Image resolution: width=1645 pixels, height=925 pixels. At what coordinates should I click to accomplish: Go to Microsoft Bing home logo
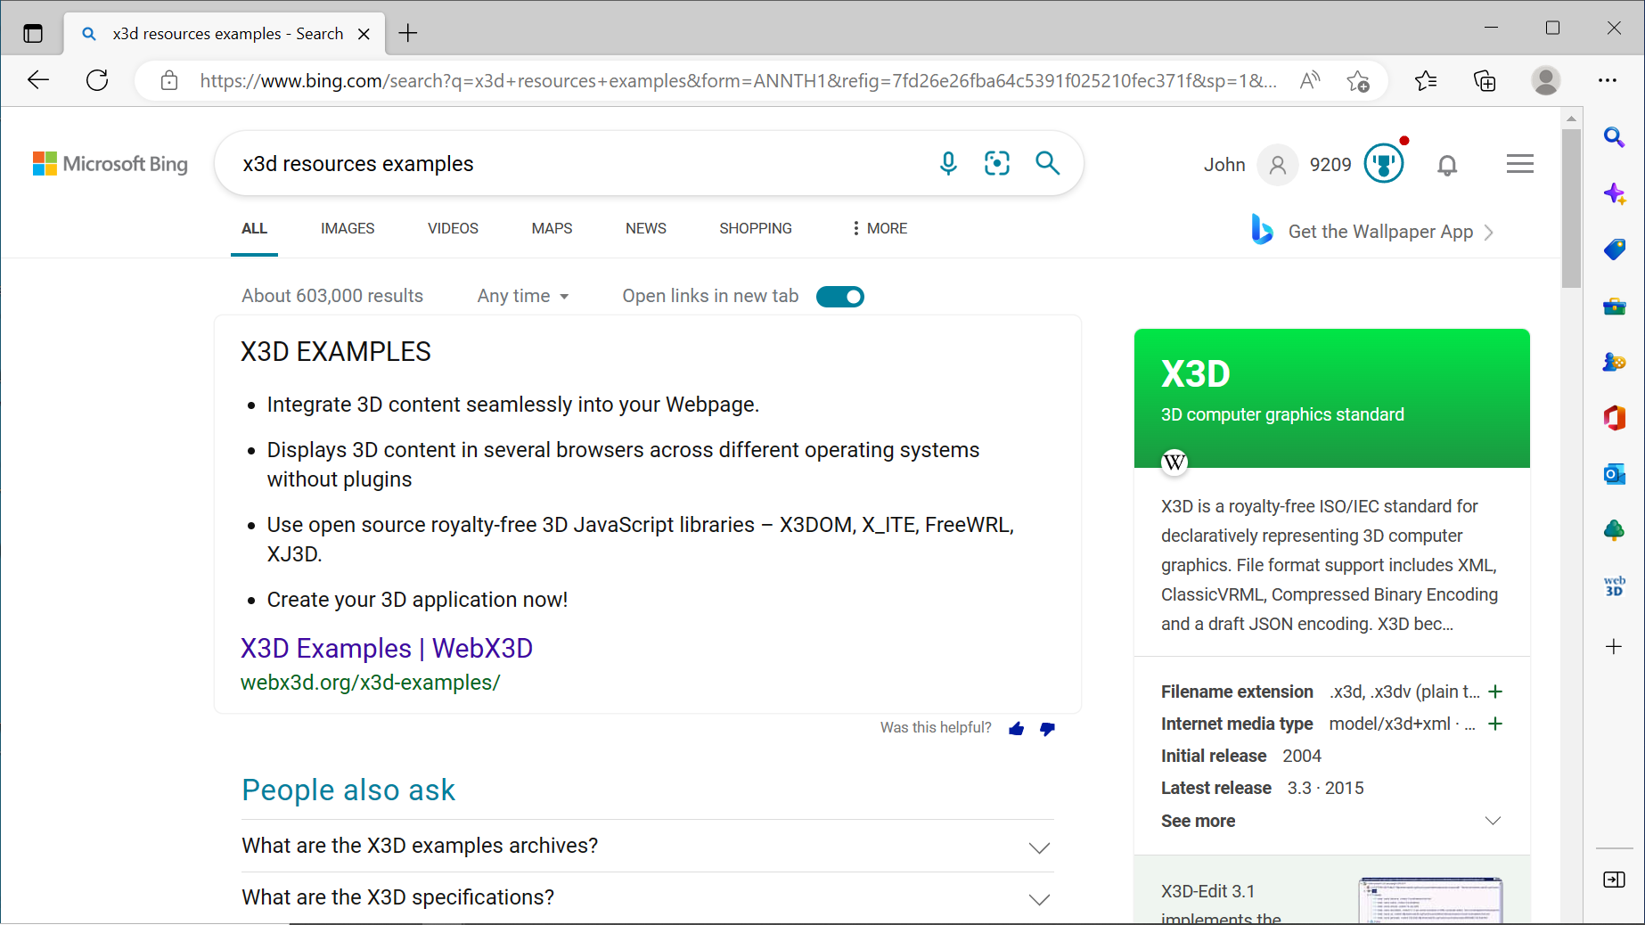tap(110, 164)
